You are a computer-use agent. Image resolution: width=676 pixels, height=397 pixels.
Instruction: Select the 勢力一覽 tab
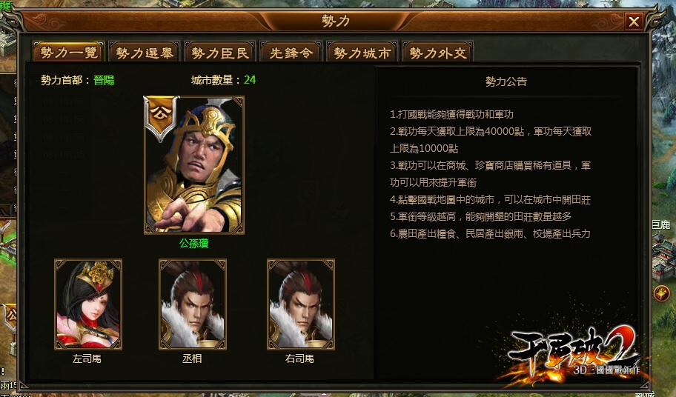pyautogui.click(x=68, y=53)
